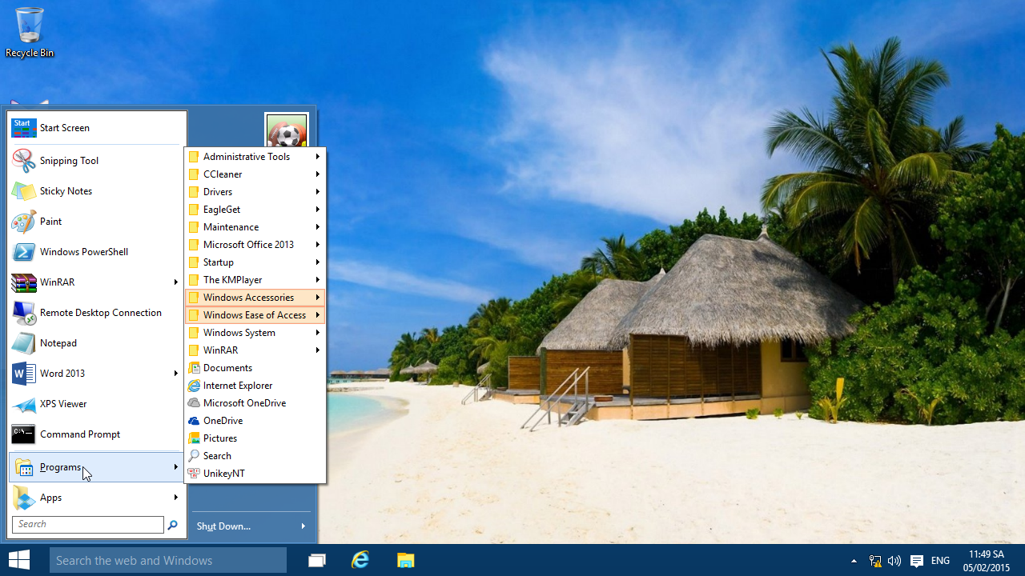Open the Action Center notifications icon

pyautogui.click(x=917, y=561)
